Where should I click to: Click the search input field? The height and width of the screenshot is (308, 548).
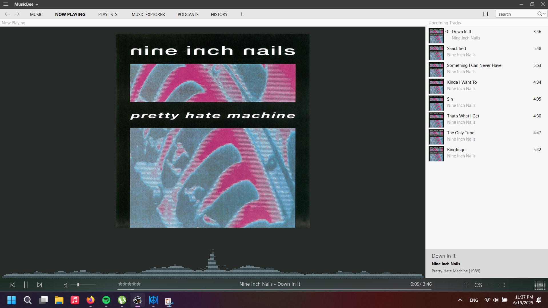coord(517,14)
